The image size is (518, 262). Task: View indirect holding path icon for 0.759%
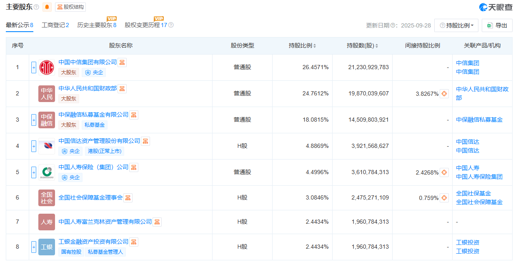coord(444,198)
